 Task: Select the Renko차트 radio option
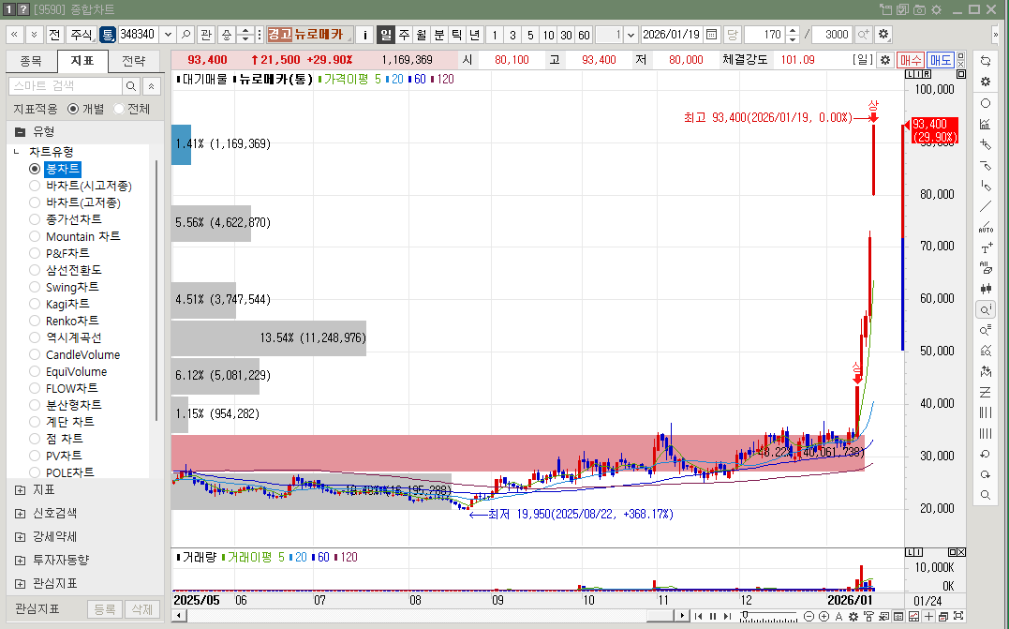(35, 321)
